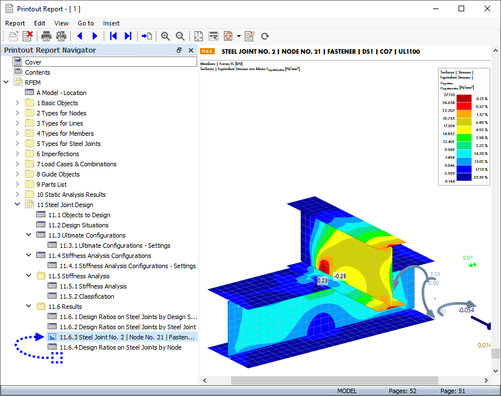Screen dimensions: 501x396
Task: Collapse the 11.5 Stiffness Analysis folder
Action: point(29,276)
